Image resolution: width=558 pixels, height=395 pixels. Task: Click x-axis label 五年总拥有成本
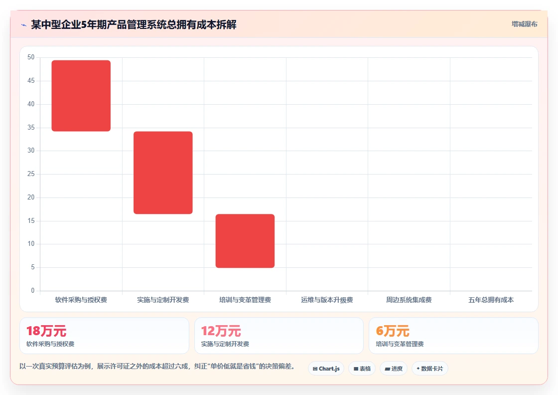click(491, 300)
